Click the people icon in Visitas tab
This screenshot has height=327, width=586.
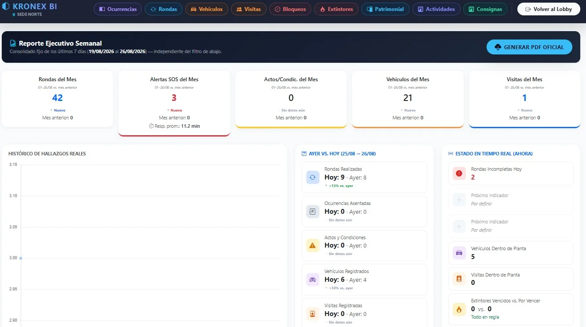[239, 9]
